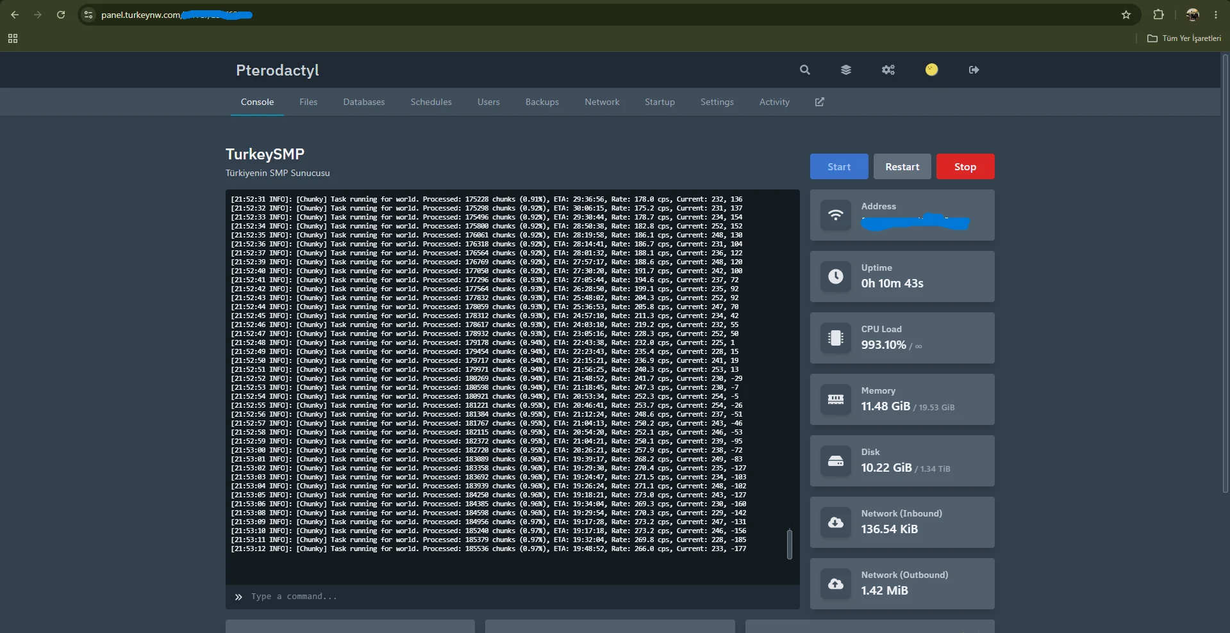
Task: Open the servers list layers icon
Action: [846, 70]
